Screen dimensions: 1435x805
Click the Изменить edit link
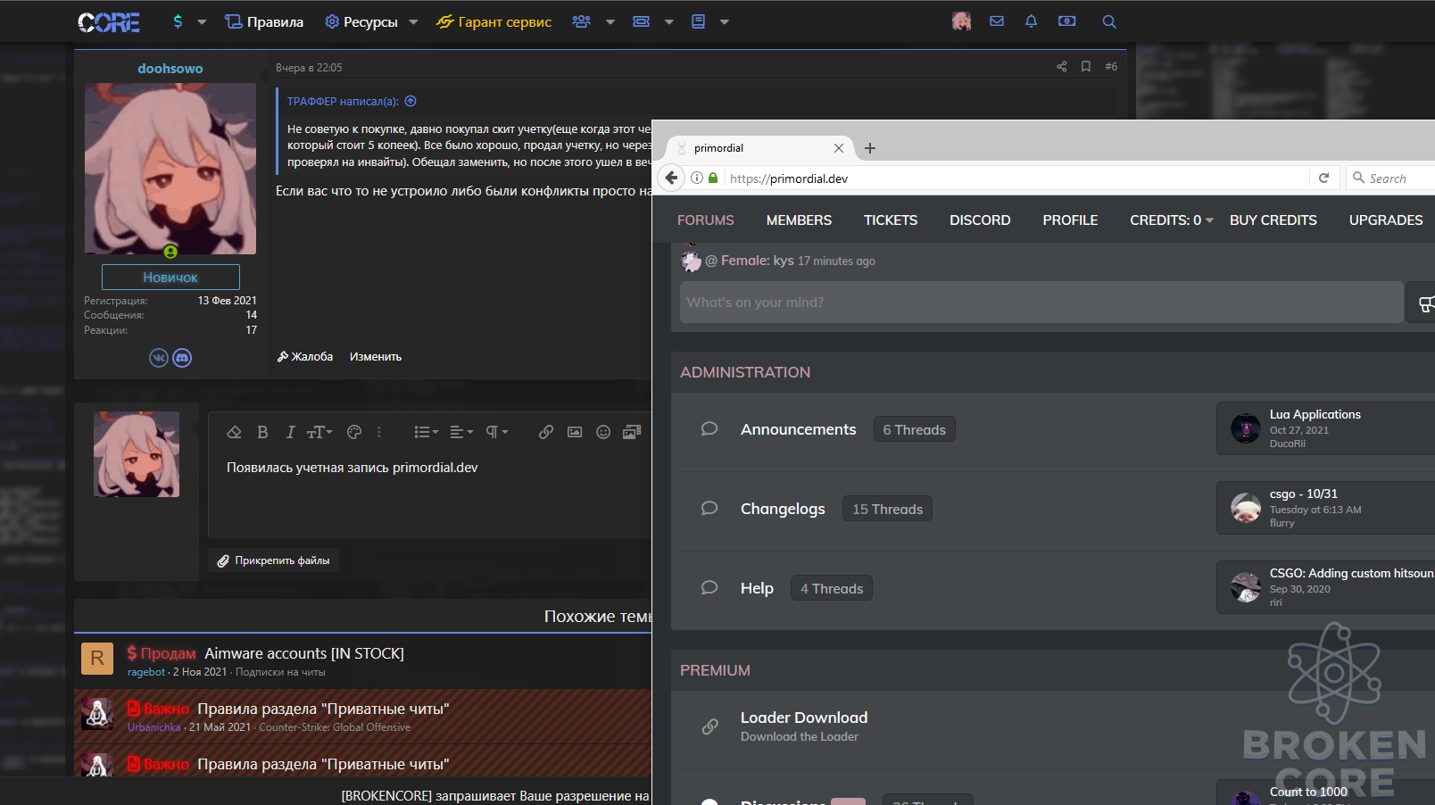point(376,356)
